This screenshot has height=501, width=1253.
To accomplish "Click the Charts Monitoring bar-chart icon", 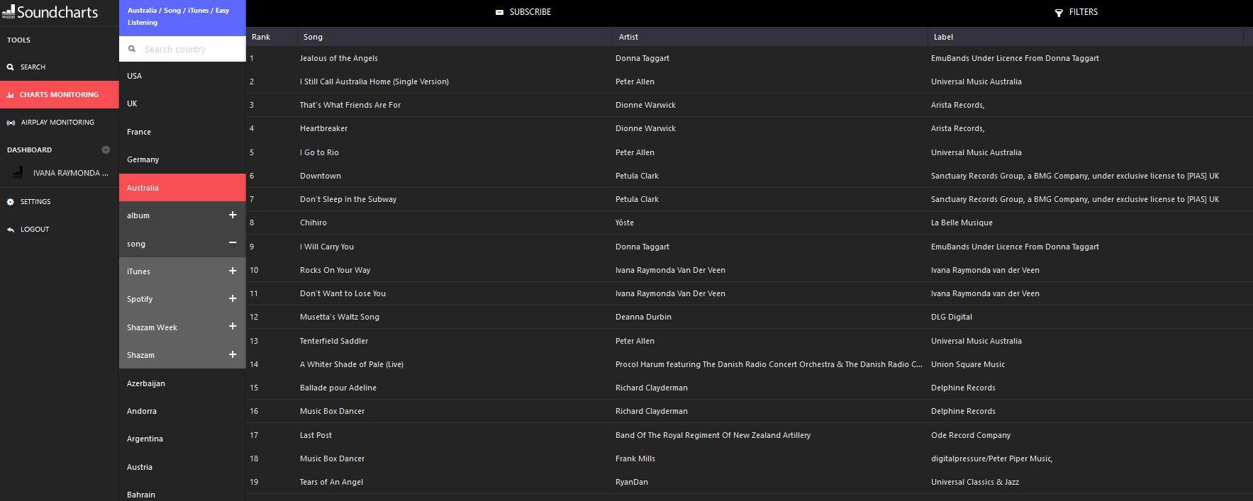I will [10, 95].
